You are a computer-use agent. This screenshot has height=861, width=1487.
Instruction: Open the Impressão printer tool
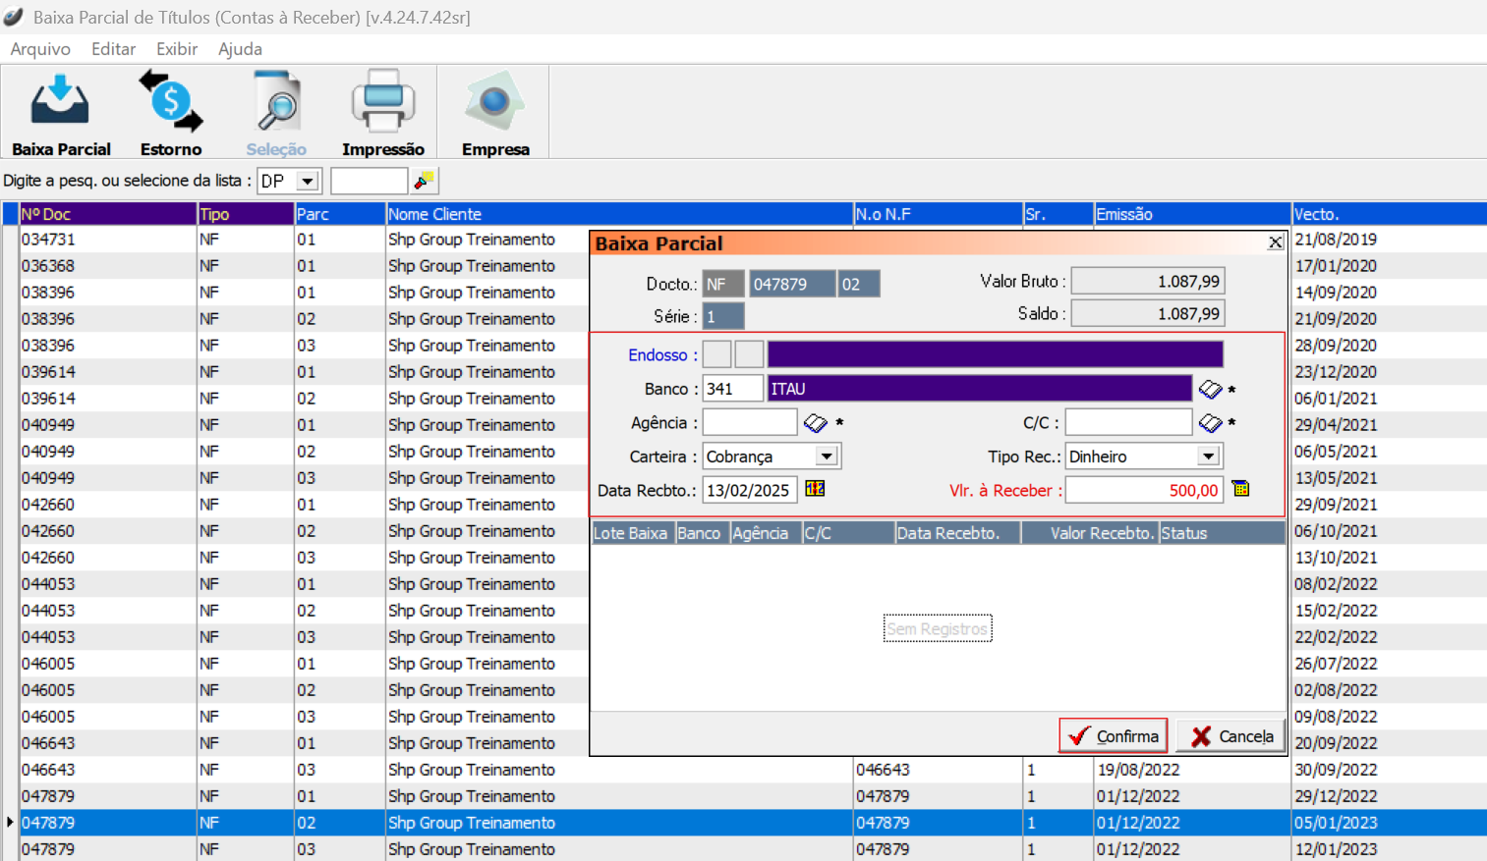pyautogui.click(x=382, y=113)
